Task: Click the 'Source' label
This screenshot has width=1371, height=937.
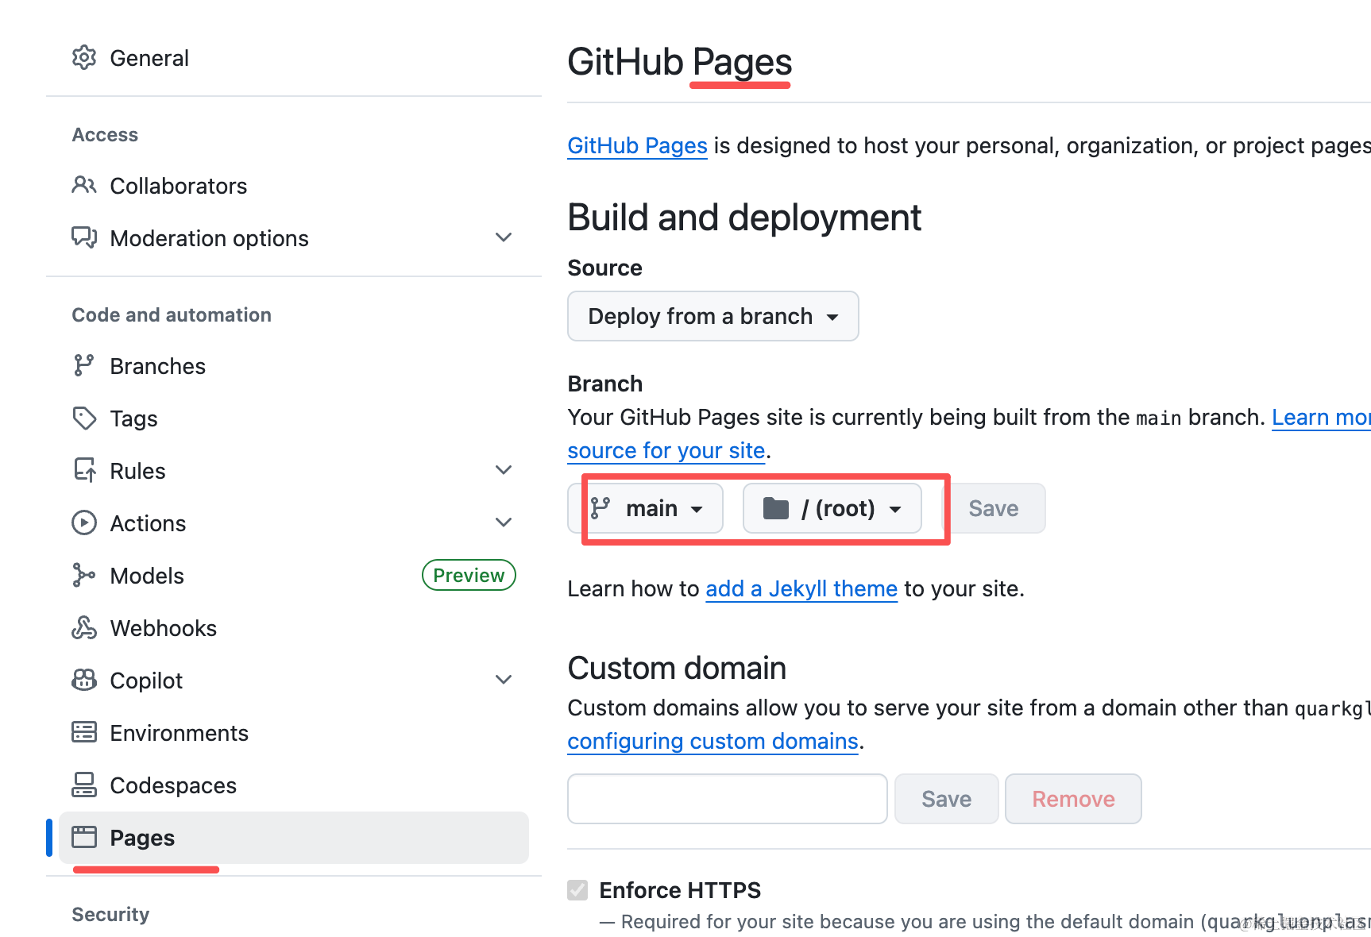Action: 604,268
